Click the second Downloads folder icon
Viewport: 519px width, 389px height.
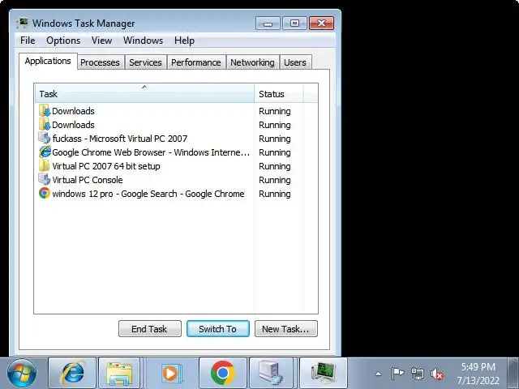(45, 124)
